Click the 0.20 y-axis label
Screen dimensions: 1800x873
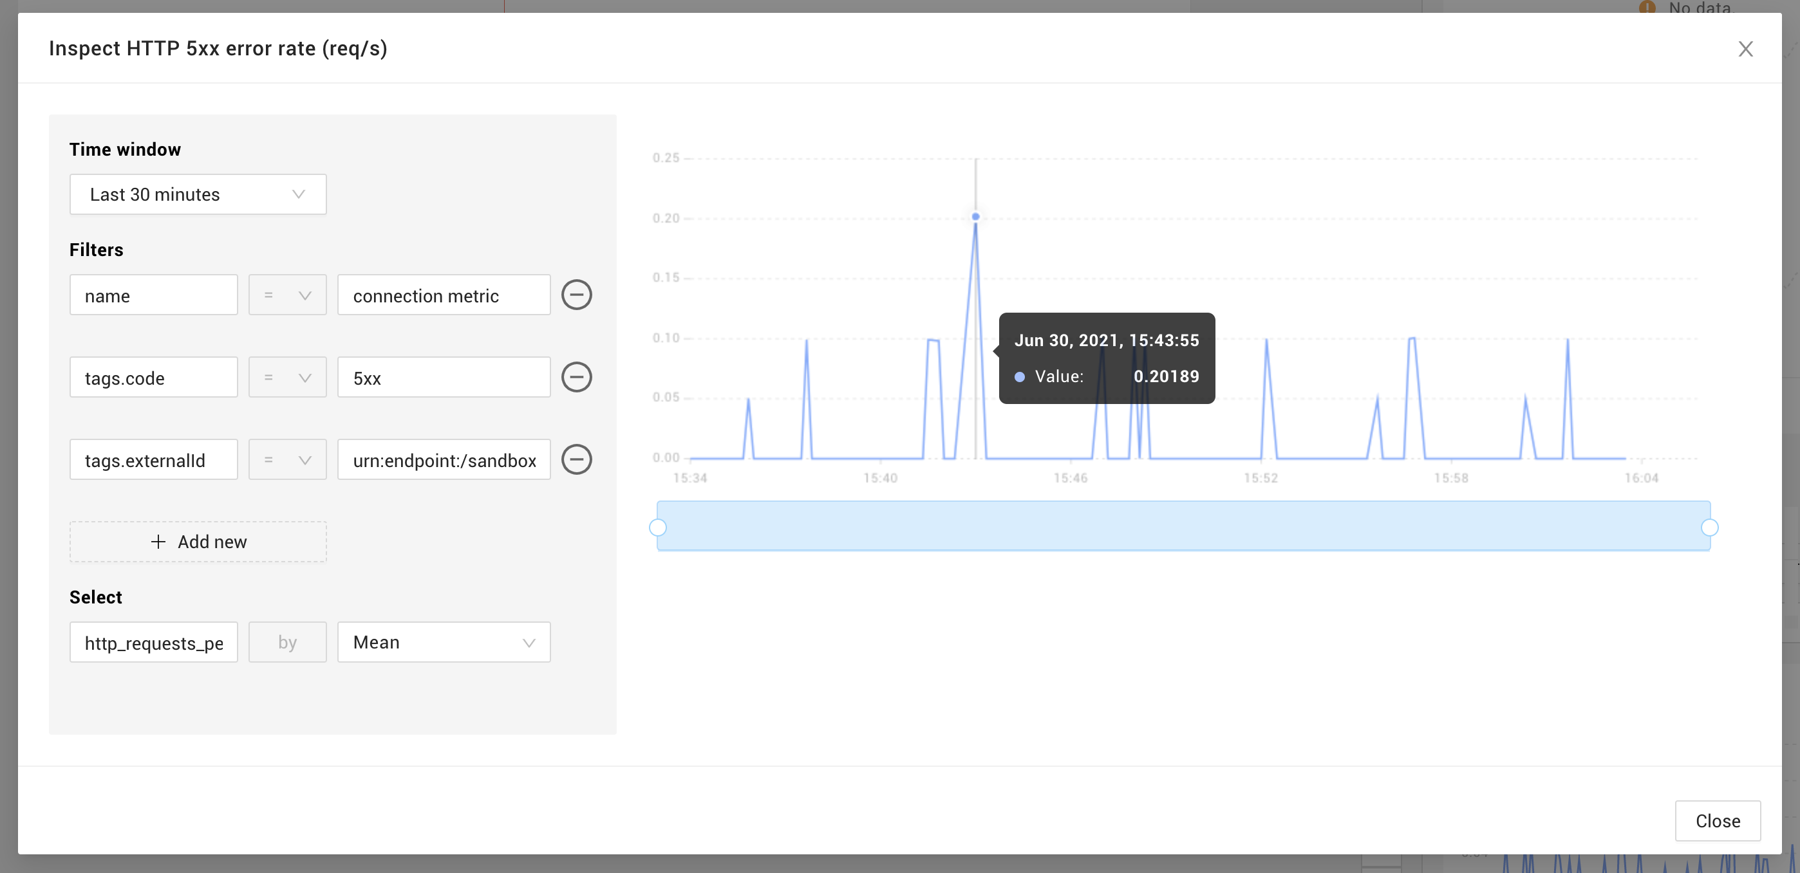tap(666, 218)
